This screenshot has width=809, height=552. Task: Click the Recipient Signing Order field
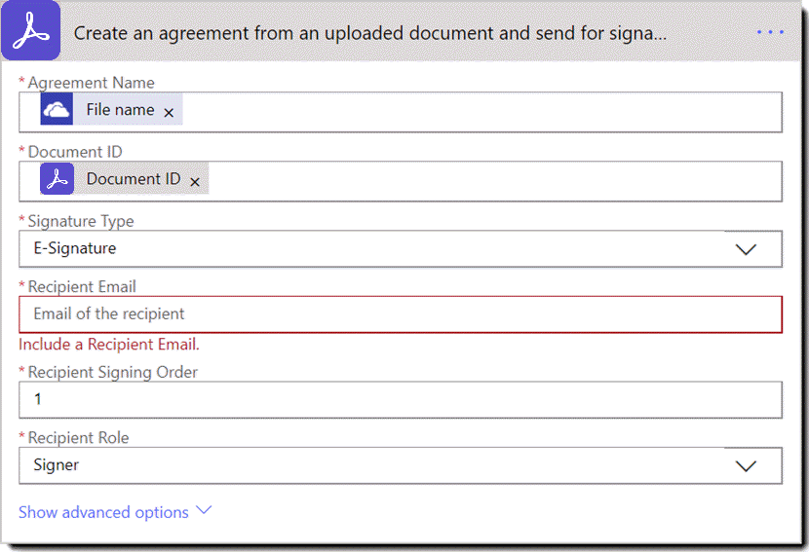click(400, 399)
